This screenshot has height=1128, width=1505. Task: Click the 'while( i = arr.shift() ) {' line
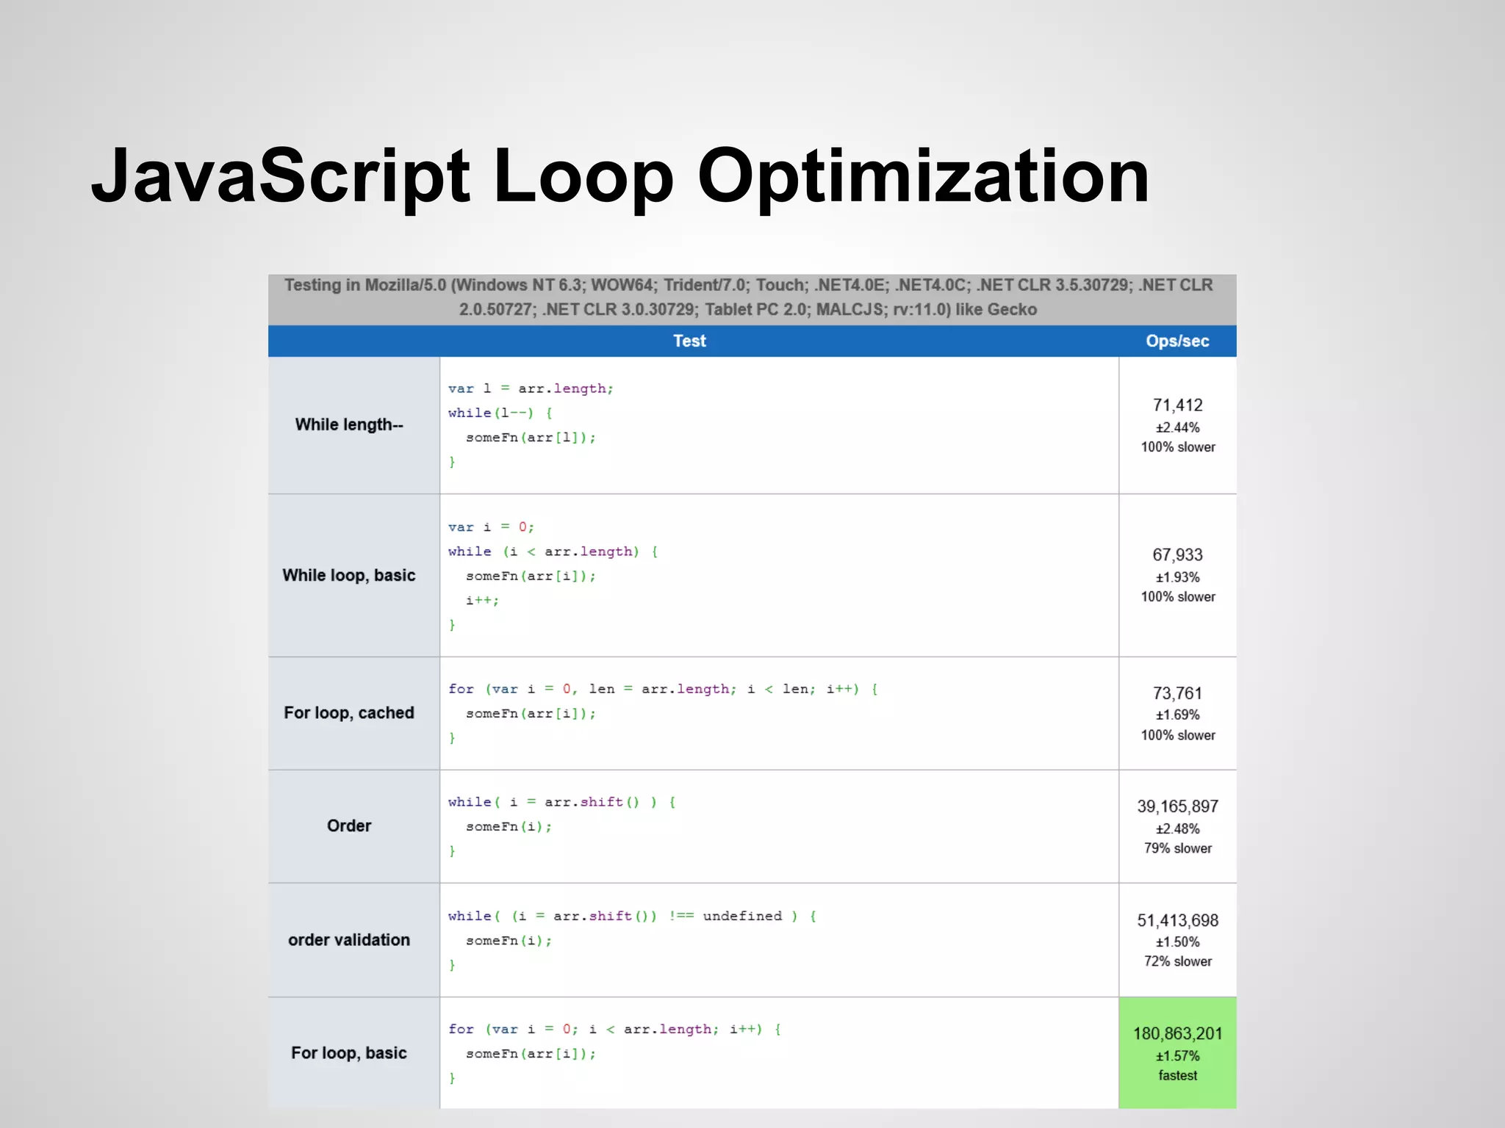562,802
